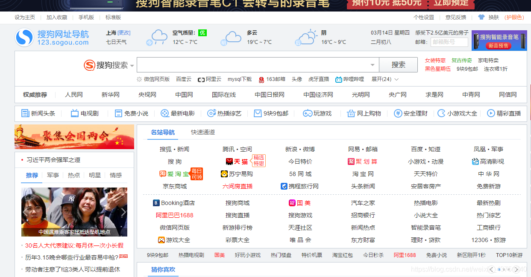Expand the 展开(24) shortcuts list
Viewport: 531px width, 277px height.
(384, 79)
